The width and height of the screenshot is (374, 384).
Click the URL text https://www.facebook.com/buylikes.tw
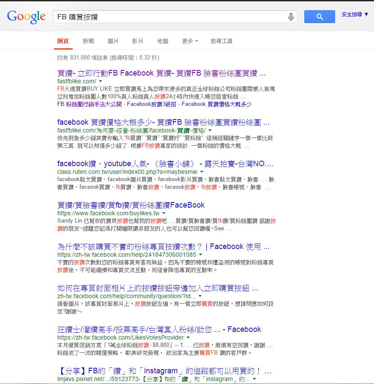click(108, 213)
